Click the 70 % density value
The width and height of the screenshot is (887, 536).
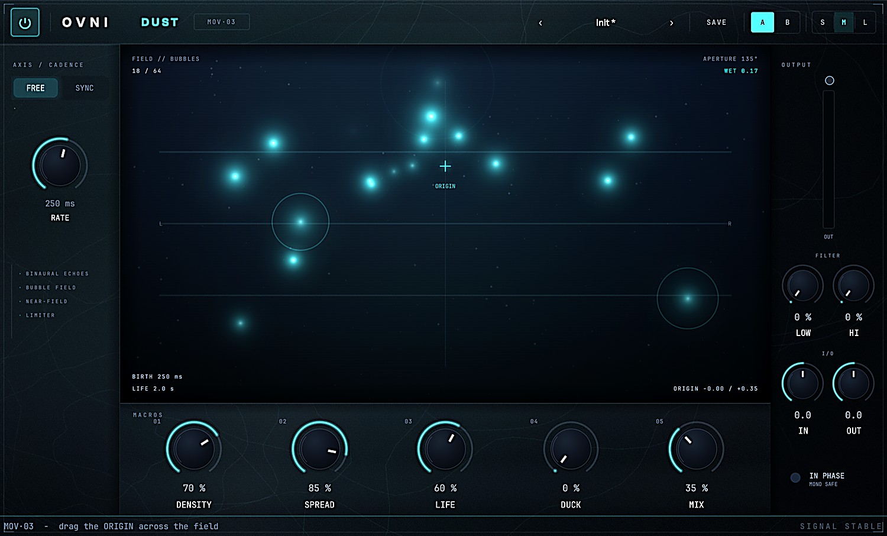(194, 488)
